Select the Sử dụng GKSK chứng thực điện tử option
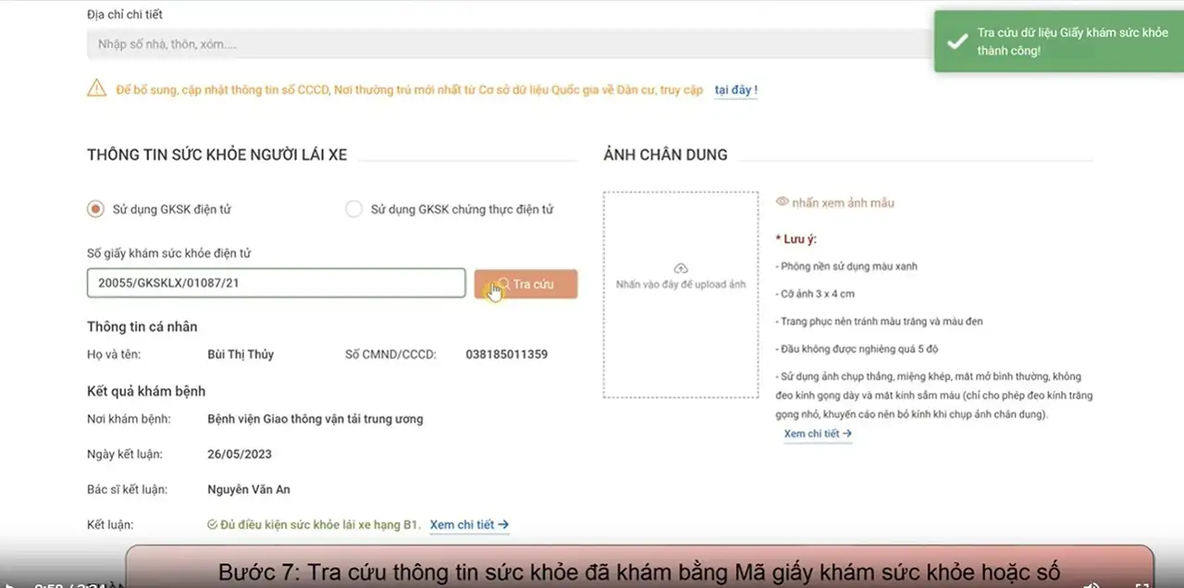Image resolution: width=1184 pixels, height=588 pixels. click(x=354, y=209)
